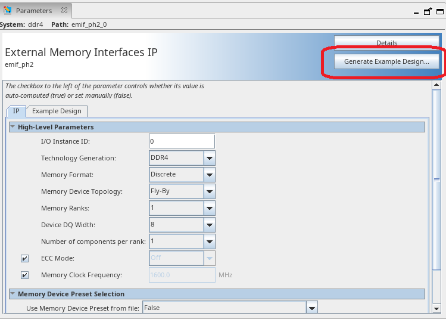This screenshot has height=319, width=446.
Task: Open the disabled ECC Mode dropdown
Action: click(210, 258)
